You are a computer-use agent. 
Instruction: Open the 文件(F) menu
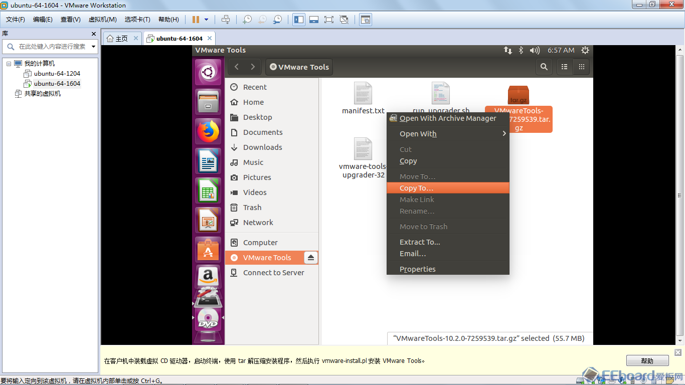[x=16, y=20]
